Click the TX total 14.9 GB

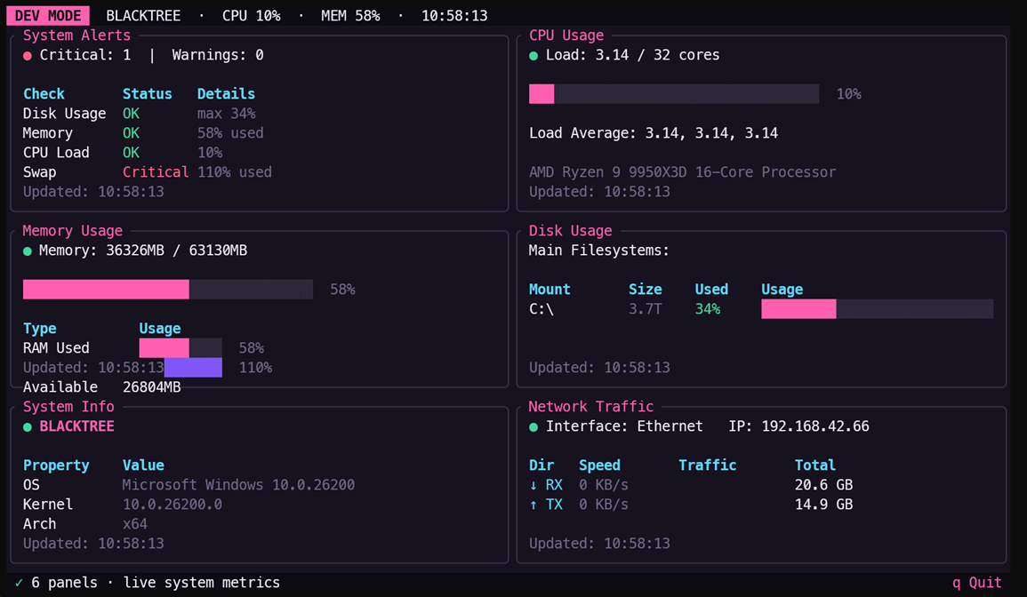[824, 505]
